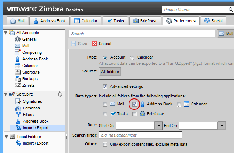The height and width of the screenshot is (153, 234).
Task: Open Composing preferences icon
Action: tap(18, 52)
